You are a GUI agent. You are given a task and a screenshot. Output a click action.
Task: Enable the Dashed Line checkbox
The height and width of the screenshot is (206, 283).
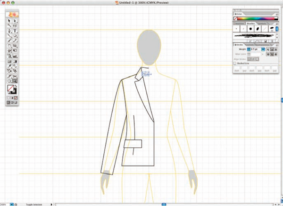pyautogui.click(x=235, y=63)
